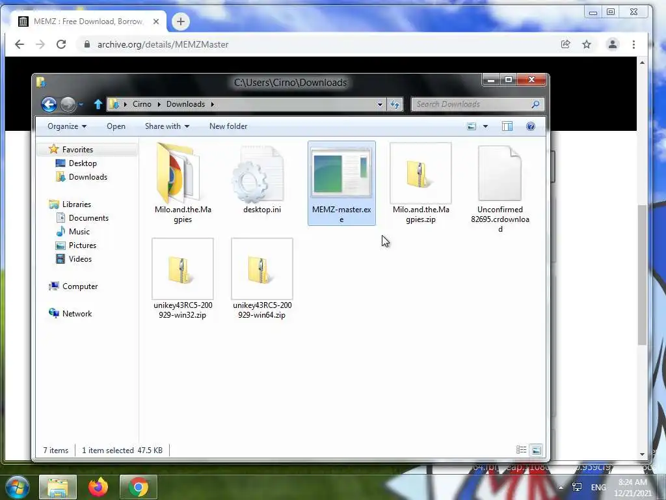666x500 pixels.
Task: Click the Open toolbar button
Action: 116,126
